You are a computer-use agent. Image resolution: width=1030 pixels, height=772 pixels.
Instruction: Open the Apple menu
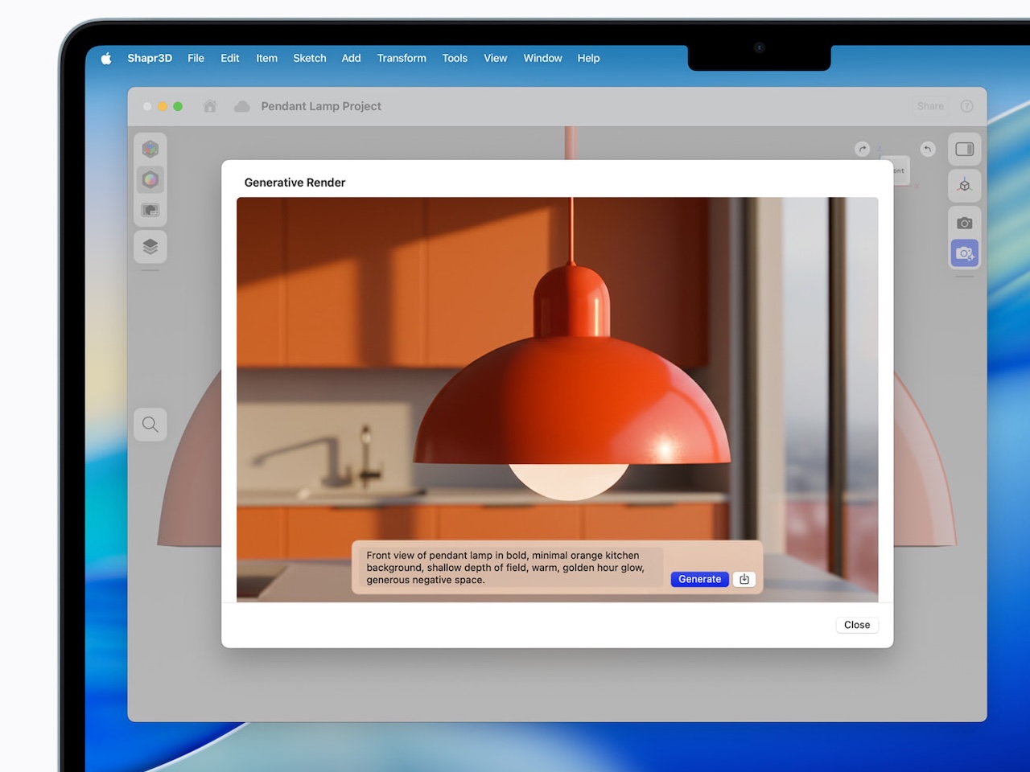106,58
